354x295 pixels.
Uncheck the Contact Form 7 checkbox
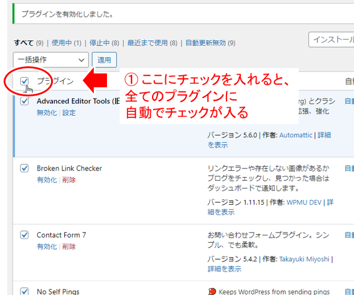(24, 235)
